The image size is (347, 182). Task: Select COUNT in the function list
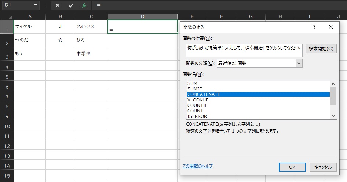pyautogui.click(x=258, y=111)
